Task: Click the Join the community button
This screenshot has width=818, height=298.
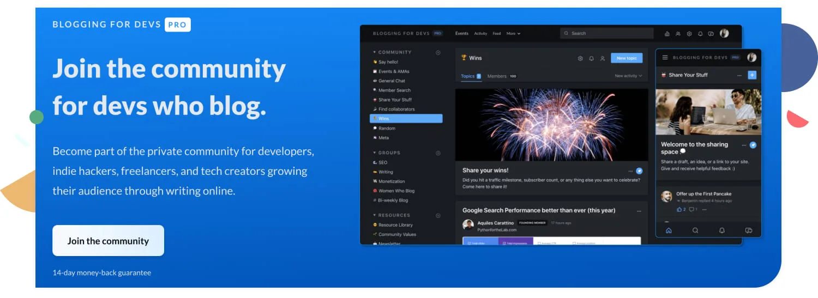Action: point(108,241)
